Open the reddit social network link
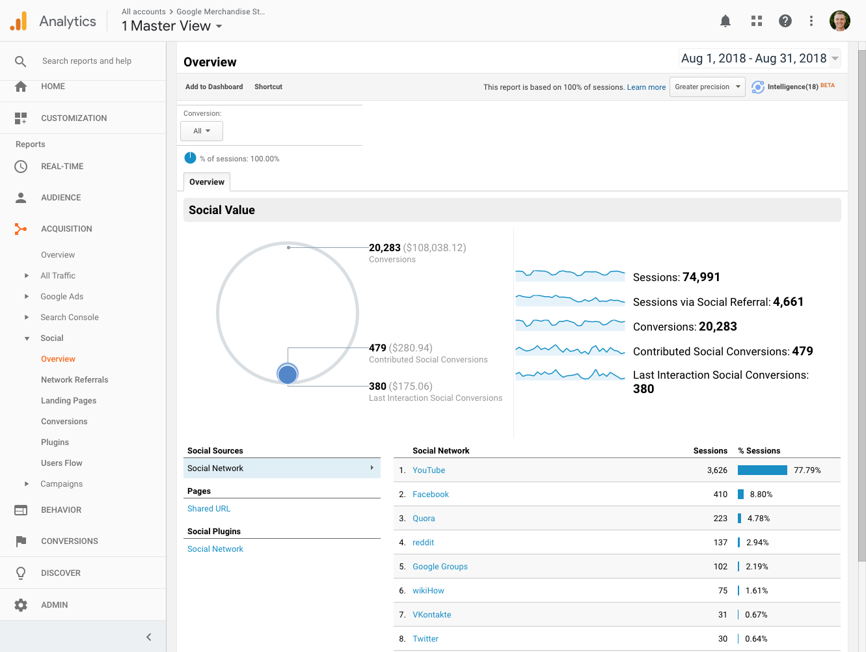This screenshot has width=866, height=652. point(423,543)
